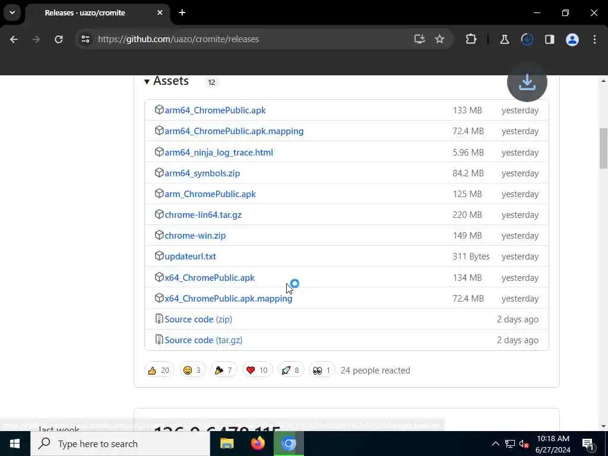
Task: Download chrome-win.zip
Action: tap(195, 235)
